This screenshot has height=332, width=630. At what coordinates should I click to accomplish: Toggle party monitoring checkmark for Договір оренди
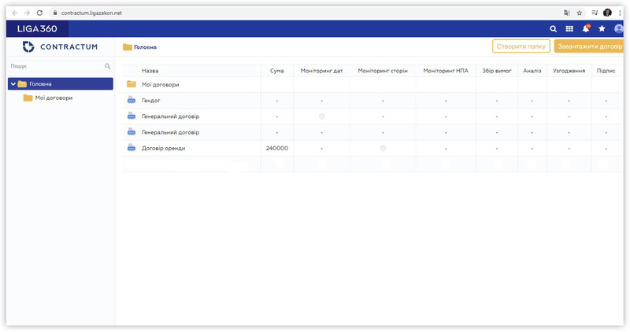coord(383,148)
